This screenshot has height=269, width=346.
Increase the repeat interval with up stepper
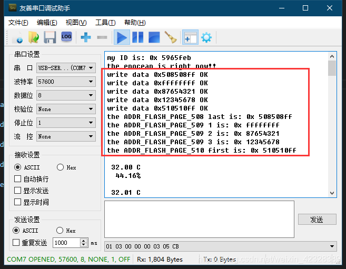point(84,241)
